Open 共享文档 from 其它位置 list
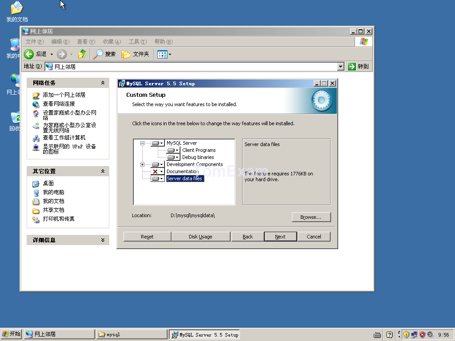 point(53,210)
